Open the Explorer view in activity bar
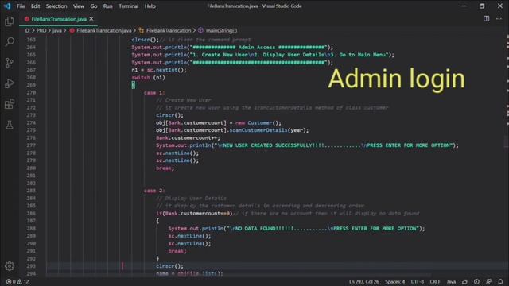 click(10, 21)
